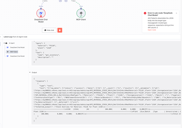Click the red error icon in notification
Viewport: 182px width, 128px height.
point(145,13)
